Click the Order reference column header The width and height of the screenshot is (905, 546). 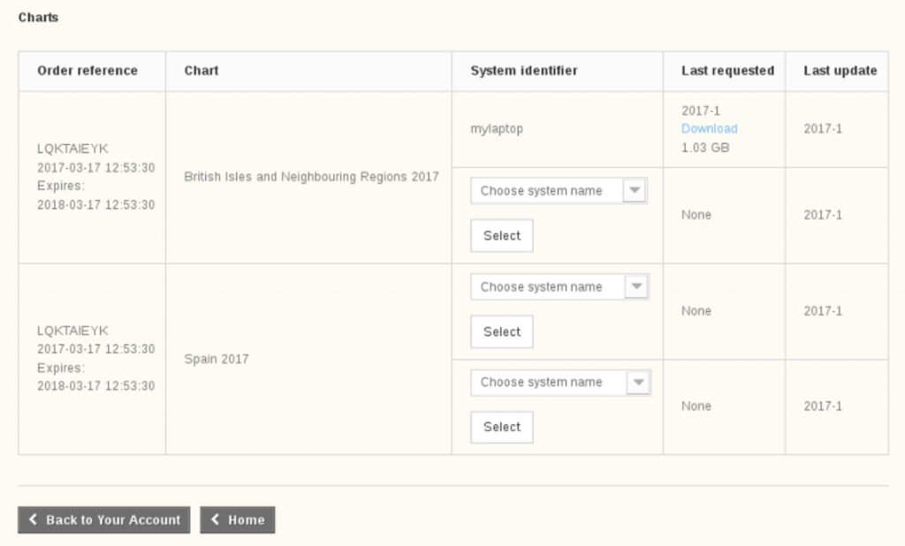point(87,71)
